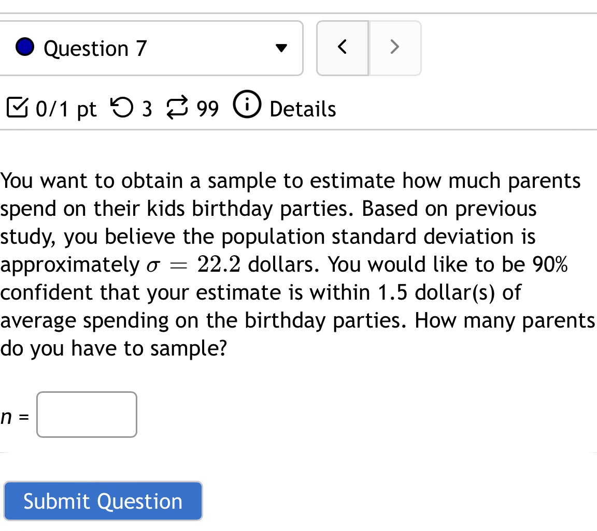The height and width of the screenshot is (531, 597).
Task: Click the black dropdown caret in the question selector
Action: click(280, 48)
